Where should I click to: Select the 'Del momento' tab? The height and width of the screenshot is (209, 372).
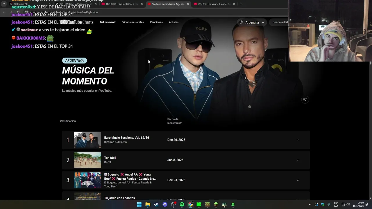pos(108,22)
